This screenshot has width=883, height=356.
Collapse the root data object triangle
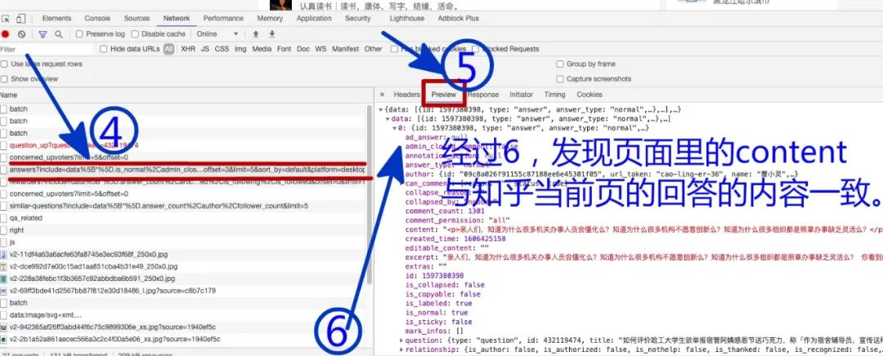[x=381, y=109]
